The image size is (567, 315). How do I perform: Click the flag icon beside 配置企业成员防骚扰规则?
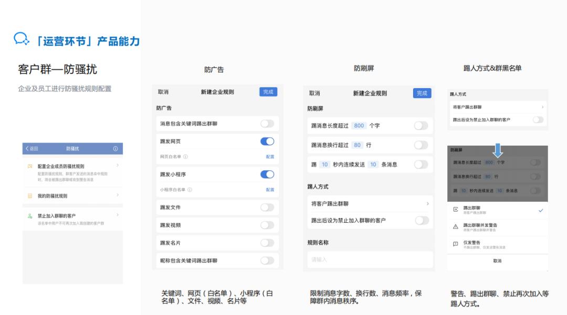[30, 166]
